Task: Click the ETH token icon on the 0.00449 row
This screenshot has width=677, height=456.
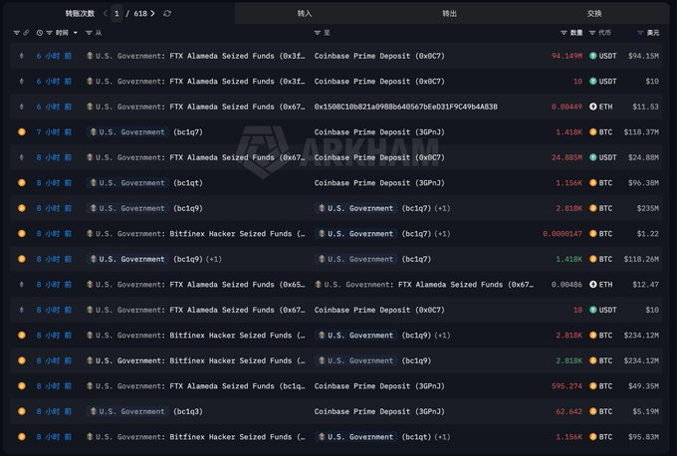Action: [593, 107]
